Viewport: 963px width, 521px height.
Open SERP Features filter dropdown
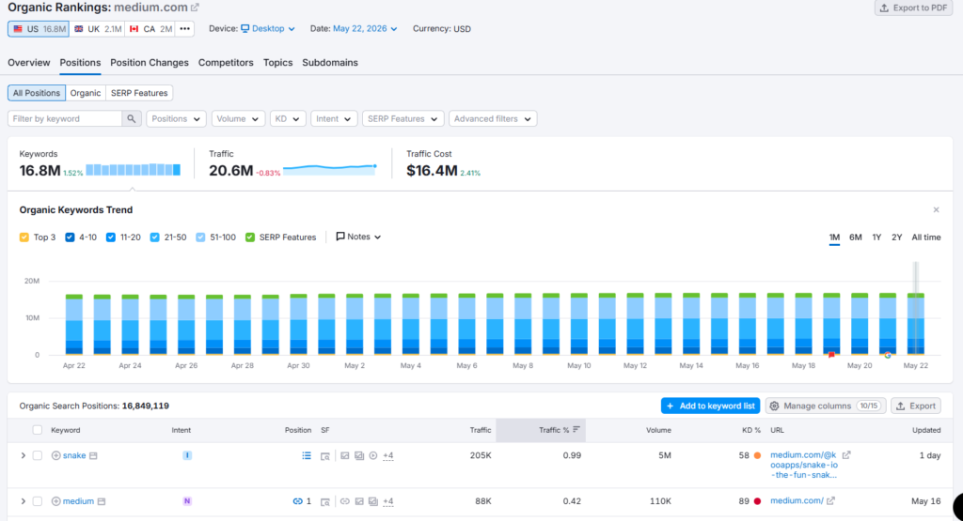(x=403, y=119)
